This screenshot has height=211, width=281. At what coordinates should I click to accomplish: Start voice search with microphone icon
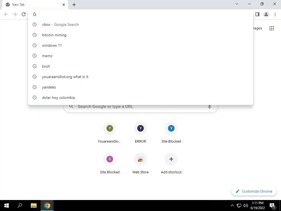coord(209,107)
